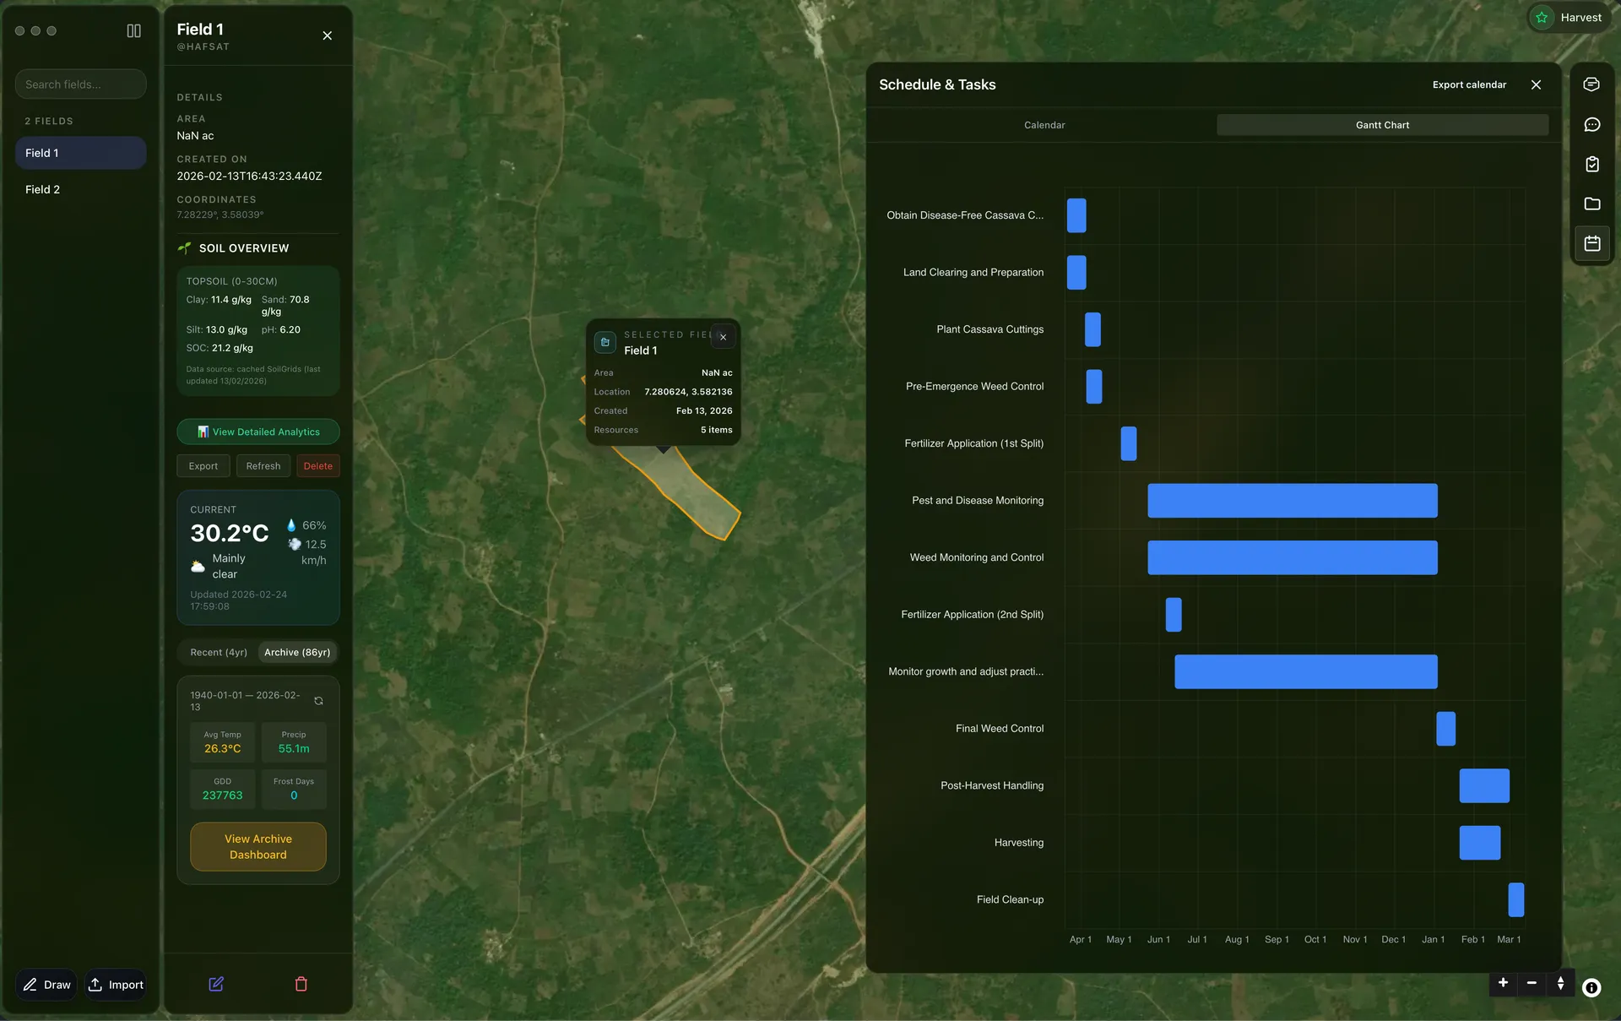Click View Detailed Analytics button
Viewport: 1621px width, 1021px height.
point(258,432)
